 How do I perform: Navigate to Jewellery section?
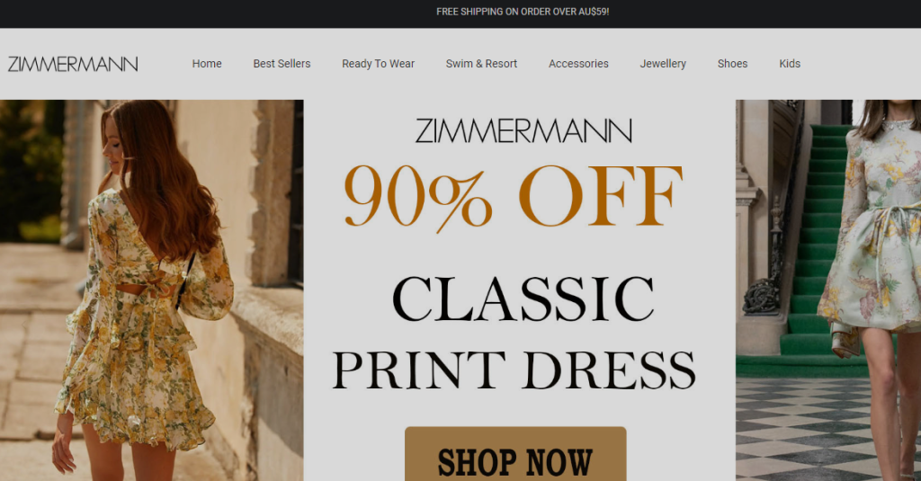coord(663,64)
